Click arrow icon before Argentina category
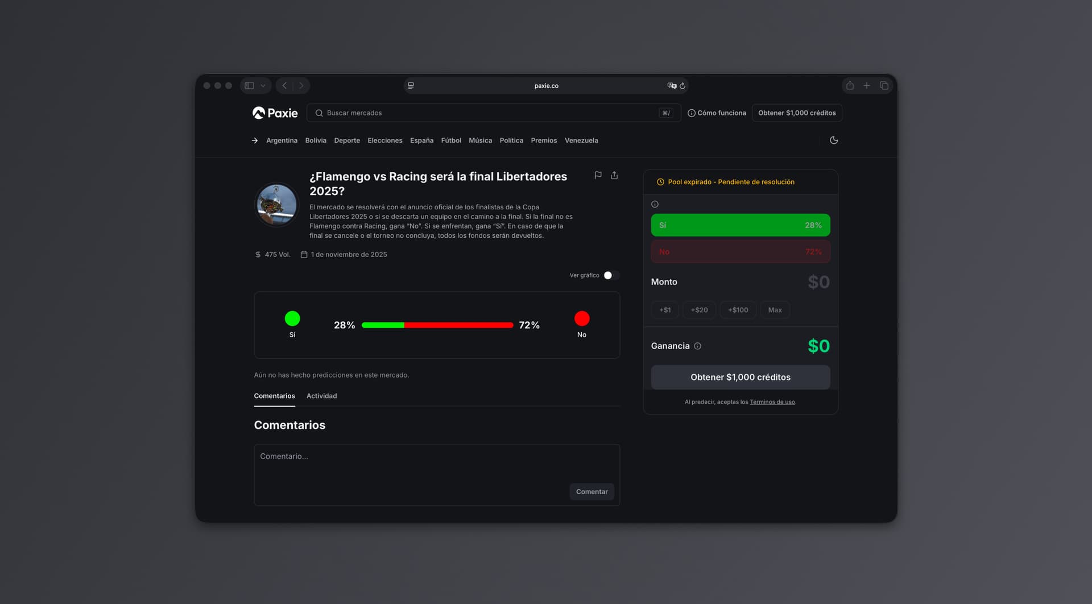Viewport: 1092px width, 604px height. (x=255, y=140)
